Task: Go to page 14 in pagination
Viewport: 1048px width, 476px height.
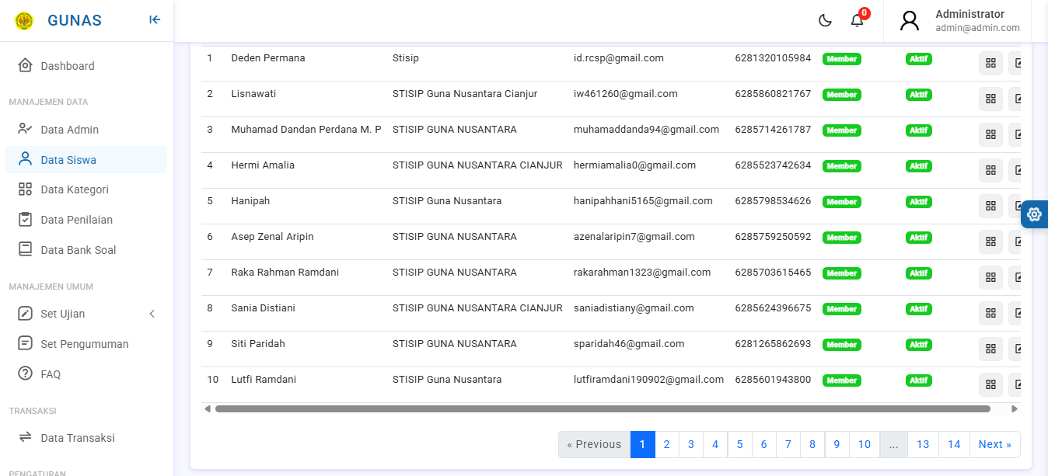Action: tap(954, 444)
